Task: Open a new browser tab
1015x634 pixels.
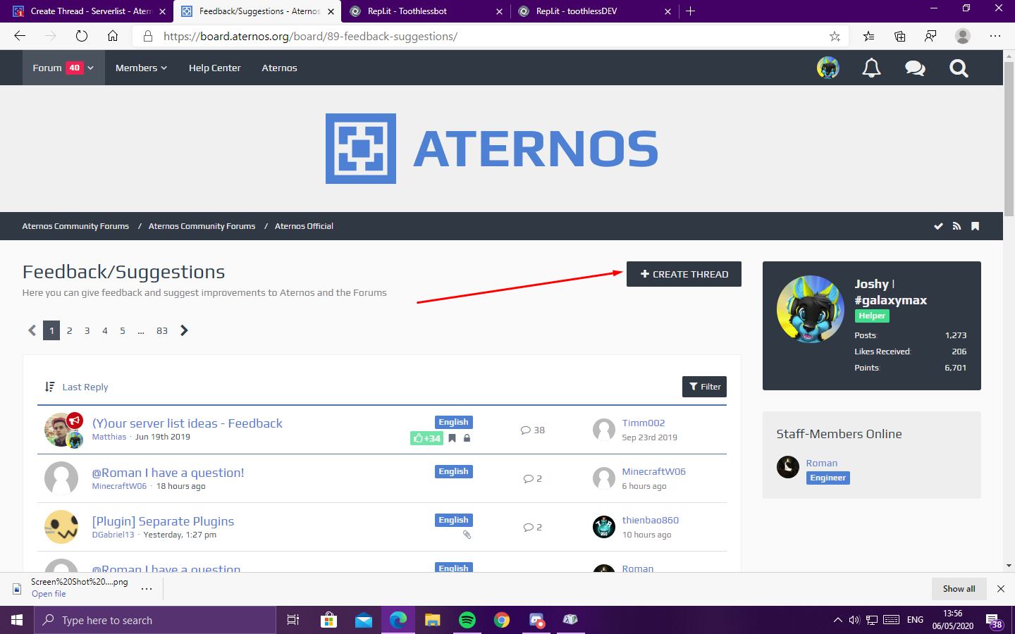Action: [691, 11]
